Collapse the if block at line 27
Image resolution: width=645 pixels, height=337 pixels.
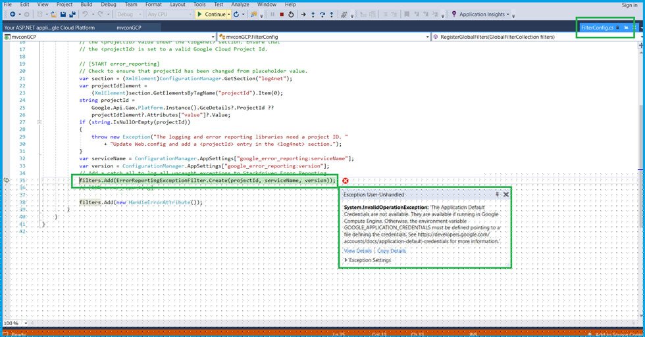[39, 122]
